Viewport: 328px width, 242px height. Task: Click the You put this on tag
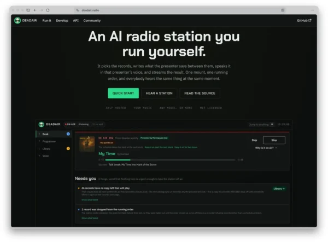pyautogui.click(x=107, y=143)
